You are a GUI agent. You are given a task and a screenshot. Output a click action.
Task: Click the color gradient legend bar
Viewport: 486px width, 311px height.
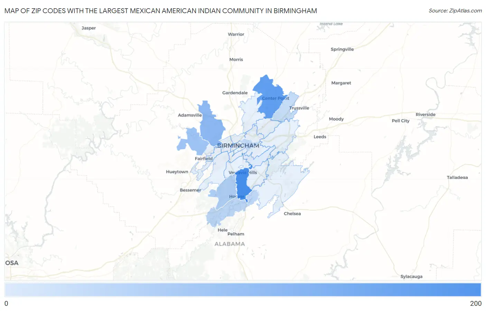pos(243,290)
